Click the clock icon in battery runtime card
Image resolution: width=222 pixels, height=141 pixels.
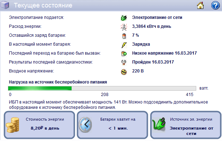(85, 125)
